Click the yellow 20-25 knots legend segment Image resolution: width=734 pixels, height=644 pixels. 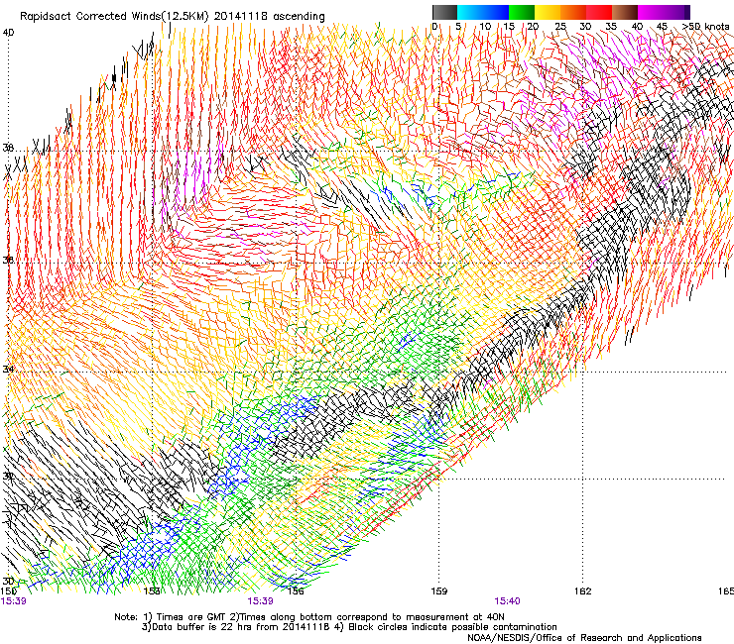548,12
